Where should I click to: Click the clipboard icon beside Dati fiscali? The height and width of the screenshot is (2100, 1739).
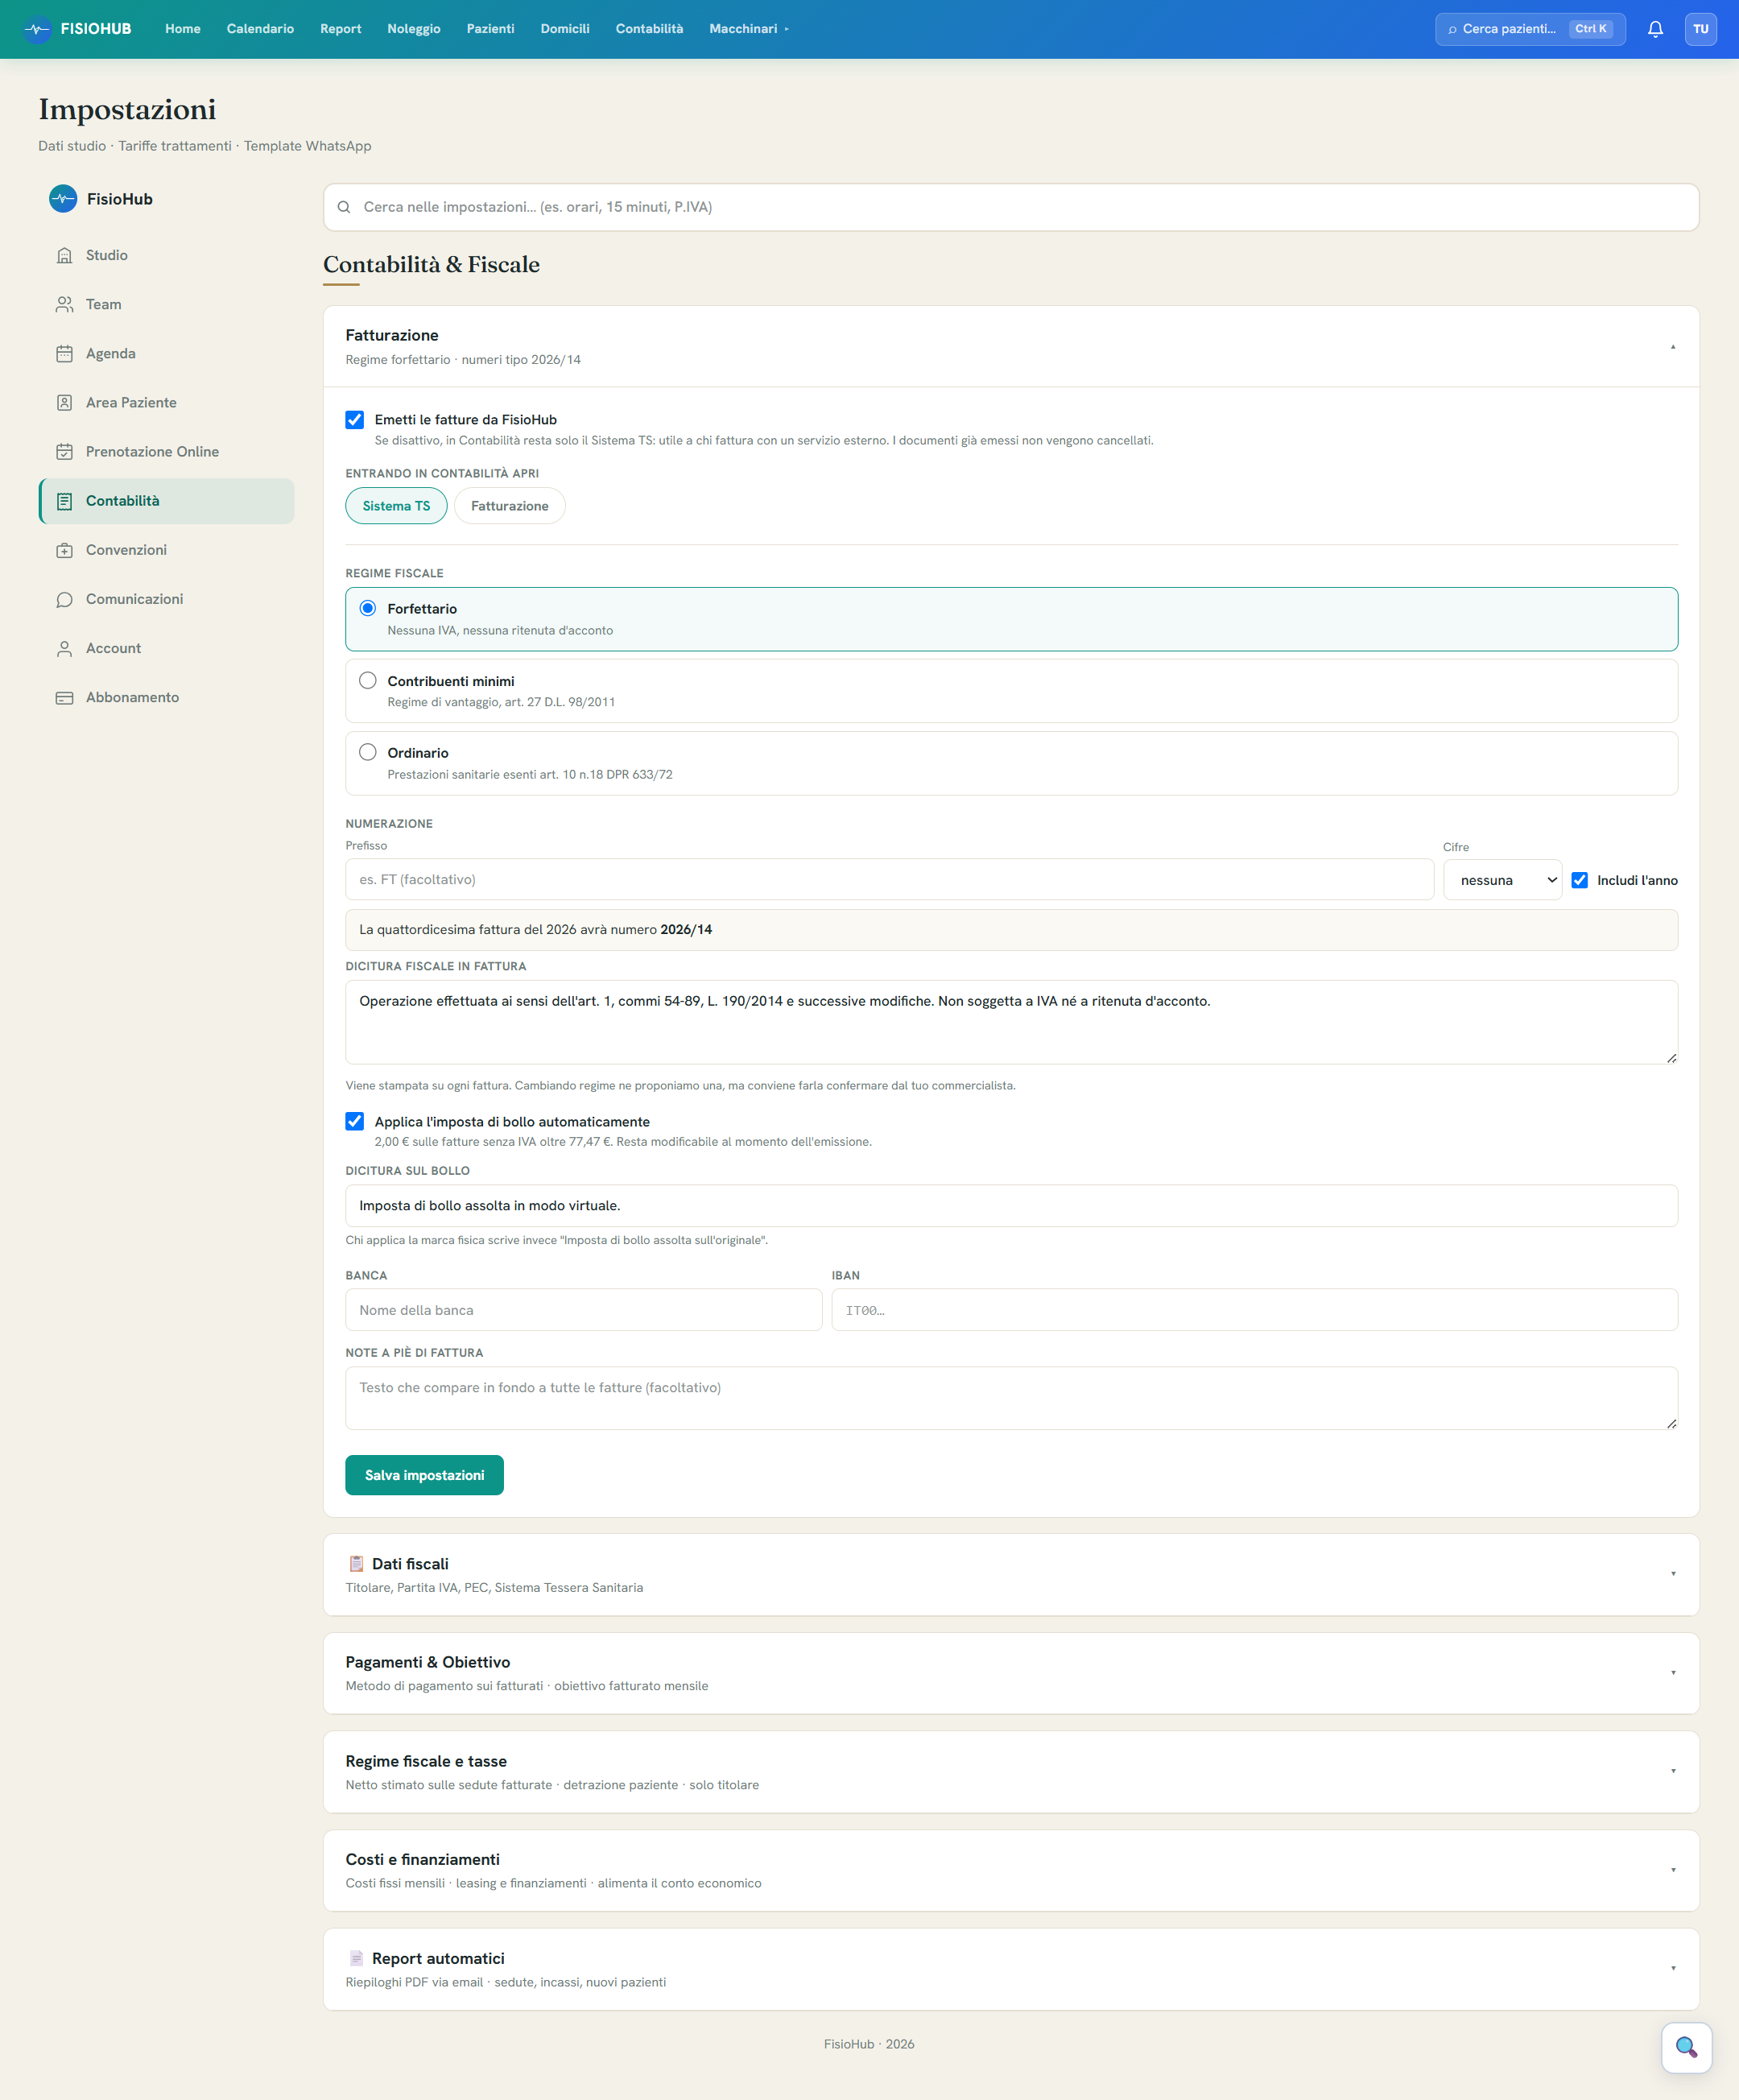pyautogui.click(x=356, y=1563)
